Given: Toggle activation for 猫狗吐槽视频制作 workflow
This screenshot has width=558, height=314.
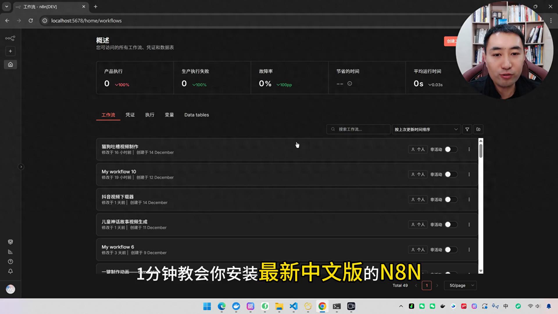Looking at the screenshot, I should [451, 149].
